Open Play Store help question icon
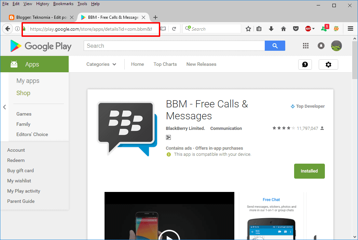The image size is (358, 240). click(305, 64)
